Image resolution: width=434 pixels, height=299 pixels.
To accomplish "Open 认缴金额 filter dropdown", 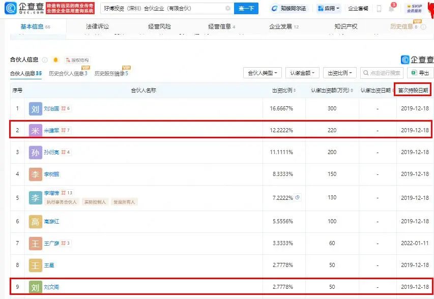I will coord(302,73).
